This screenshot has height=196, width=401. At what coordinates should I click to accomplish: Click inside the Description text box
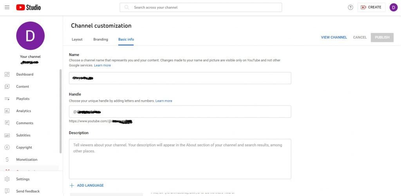(180, 159)
